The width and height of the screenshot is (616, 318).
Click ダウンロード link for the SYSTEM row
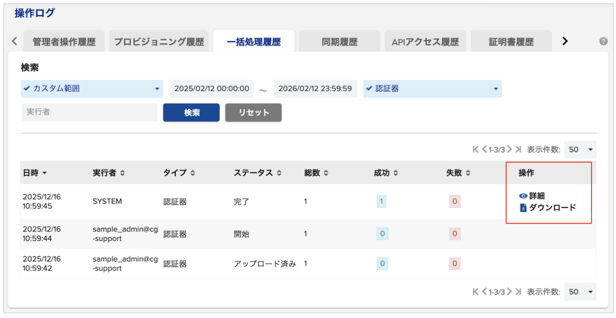[x=548, y=207]
